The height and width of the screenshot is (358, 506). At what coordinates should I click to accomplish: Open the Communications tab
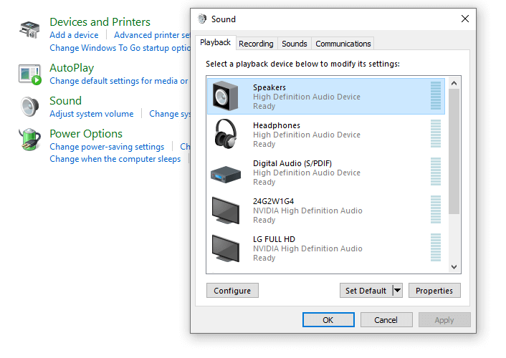coord(343,44)
